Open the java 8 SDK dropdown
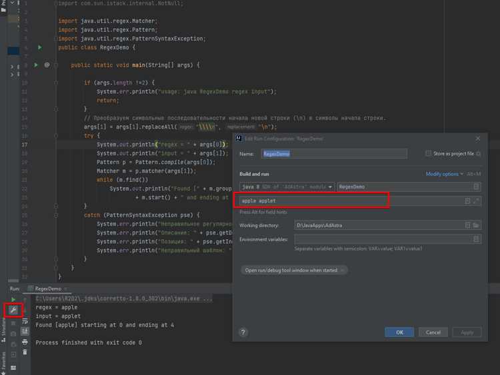This screenshot has height=375, width=500. pyautogui.click(x=287, y=187)
